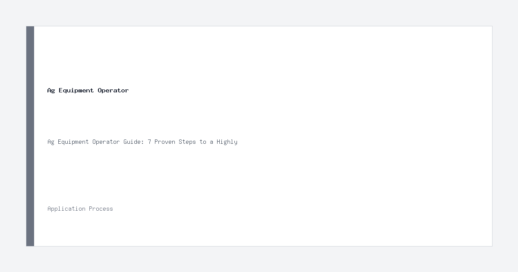Click the word "Process" in the bottom label
Viewport: 518px width, 272px height.
pos(101,209)
